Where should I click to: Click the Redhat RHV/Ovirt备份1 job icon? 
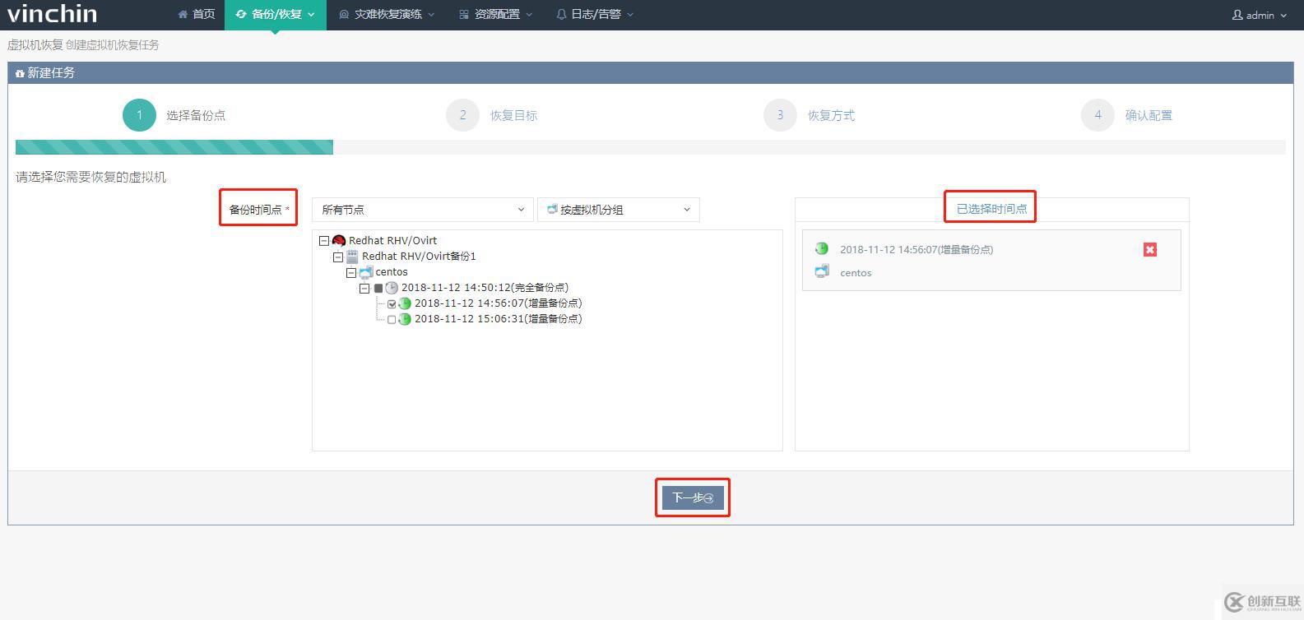tap(352, 257)
